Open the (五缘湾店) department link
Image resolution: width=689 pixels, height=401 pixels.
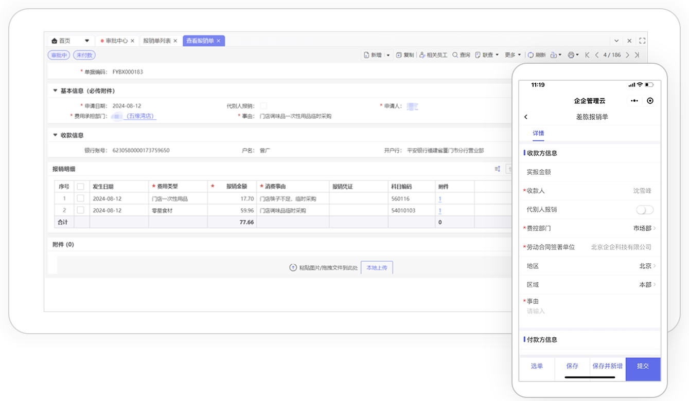(x=140, y=117)
